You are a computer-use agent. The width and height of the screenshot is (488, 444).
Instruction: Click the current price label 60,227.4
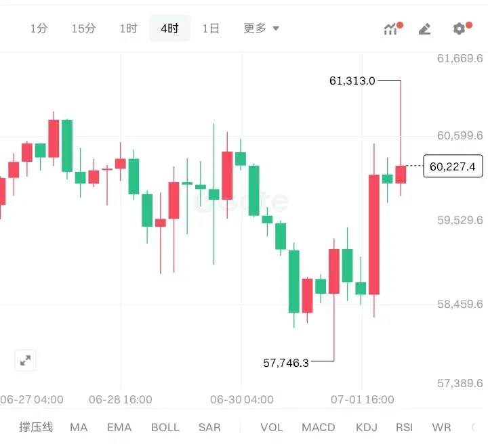(x=453, y=166)
